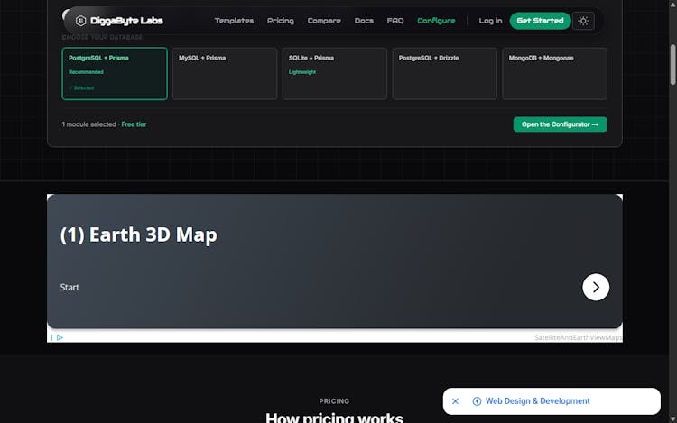
Task: Open the Compare nav link
Action: pyautogui.click(x=324, y=21)
